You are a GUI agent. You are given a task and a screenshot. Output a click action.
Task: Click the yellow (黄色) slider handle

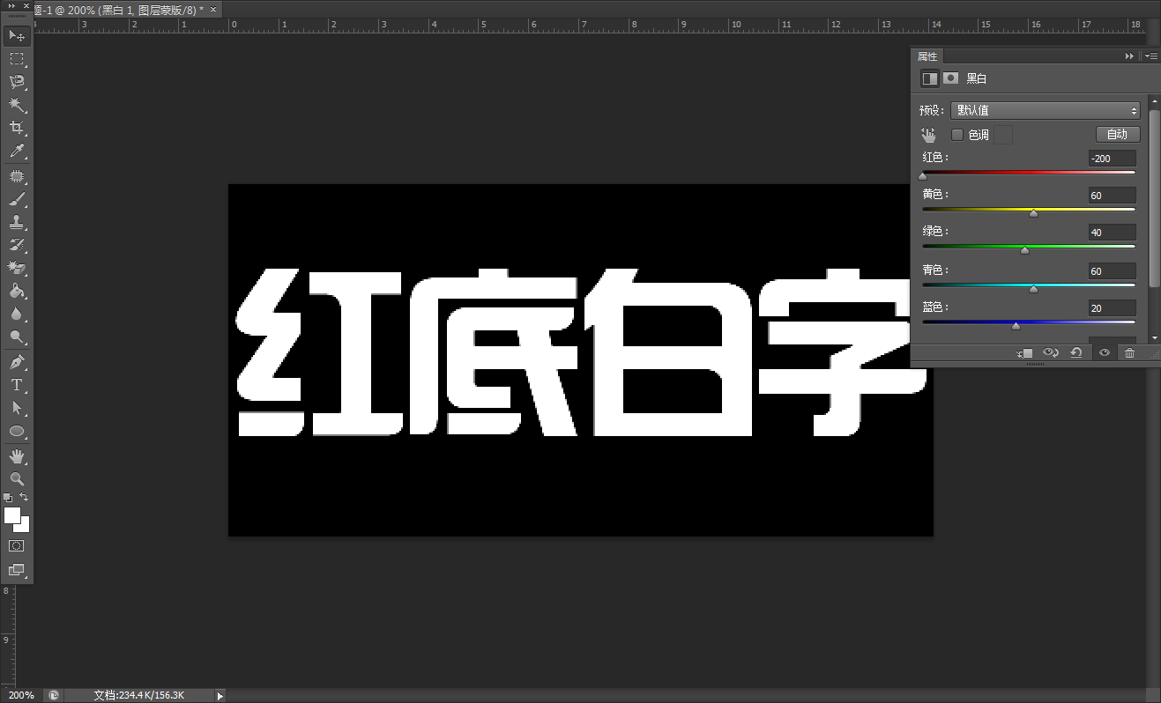pos(1034,213)
